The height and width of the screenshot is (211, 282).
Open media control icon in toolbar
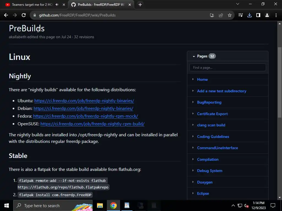point(241,15)
